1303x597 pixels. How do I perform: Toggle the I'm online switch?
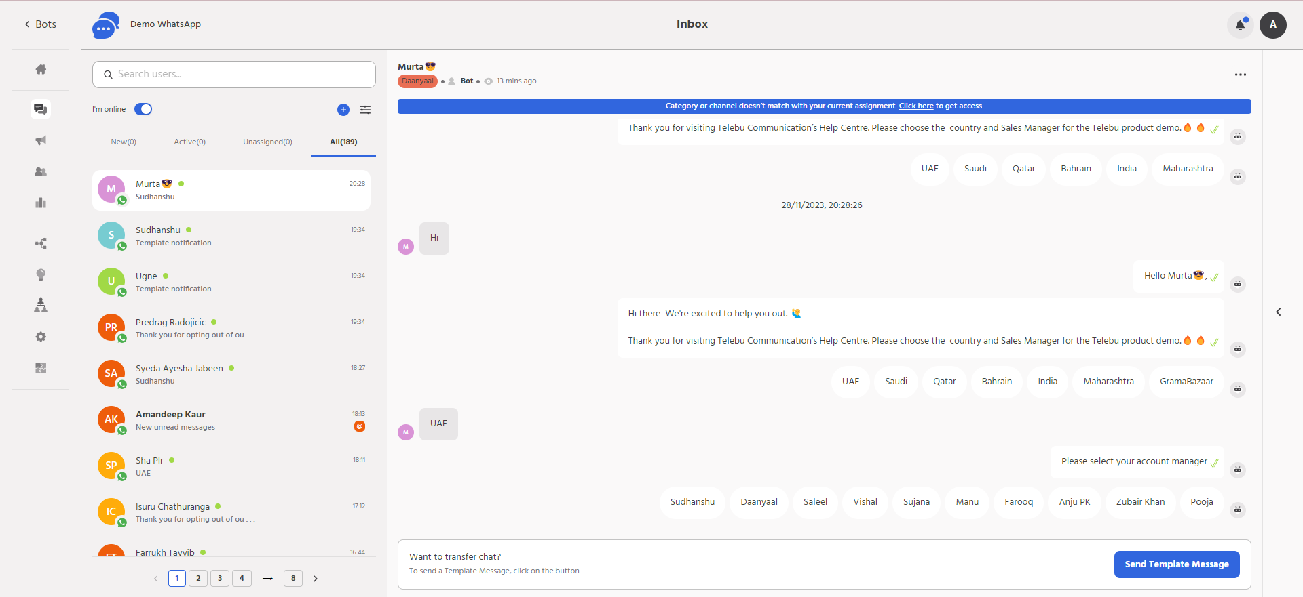click(x=143, y=109)
